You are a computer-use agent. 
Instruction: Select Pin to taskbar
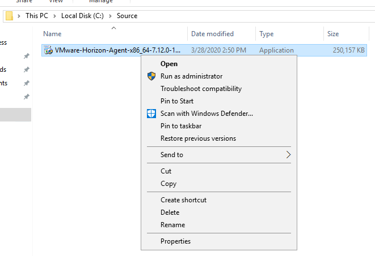[181, 126]
